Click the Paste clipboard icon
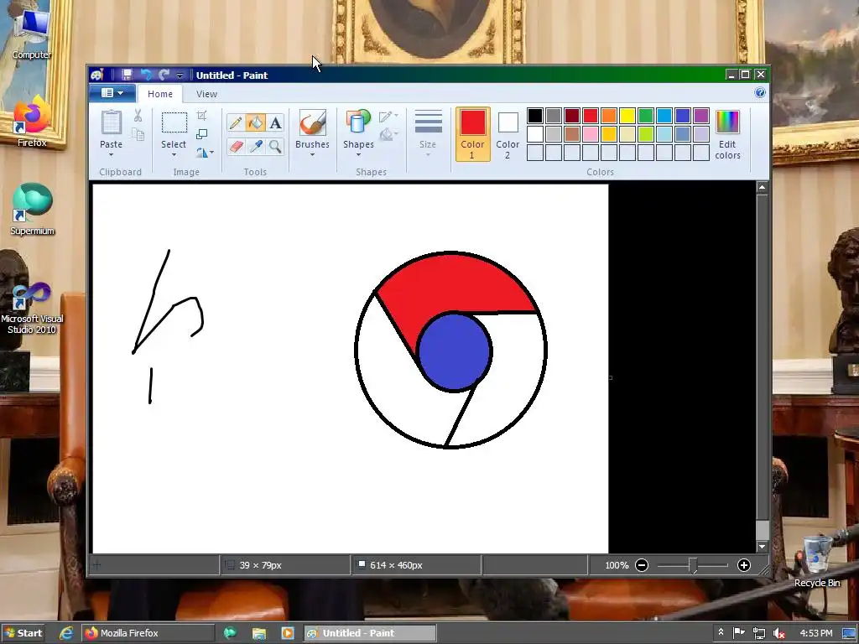Image resolution: width=859 pixels, height=644 pixels. click(x=112, y=122)
